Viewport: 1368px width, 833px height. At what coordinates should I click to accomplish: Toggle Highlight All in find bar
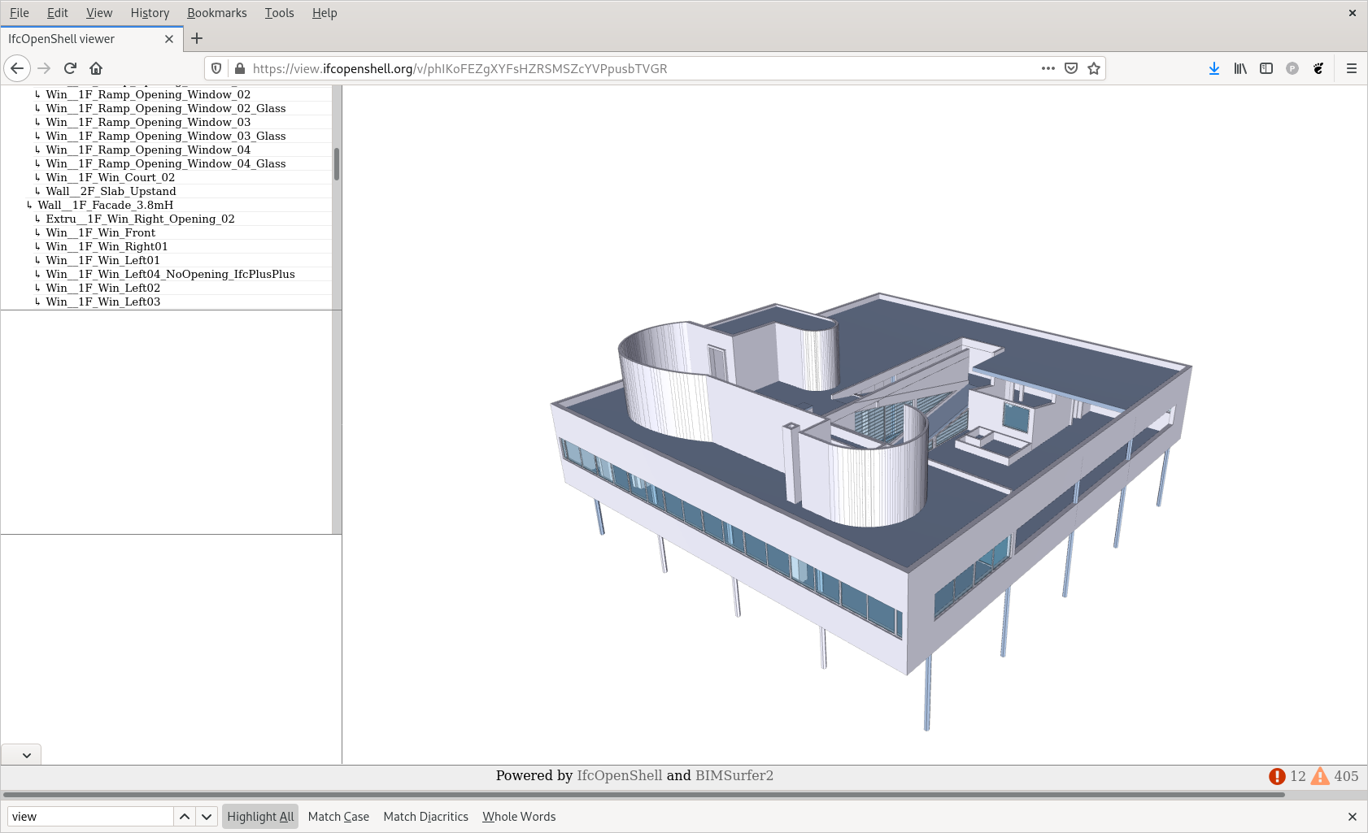[260, 817]
